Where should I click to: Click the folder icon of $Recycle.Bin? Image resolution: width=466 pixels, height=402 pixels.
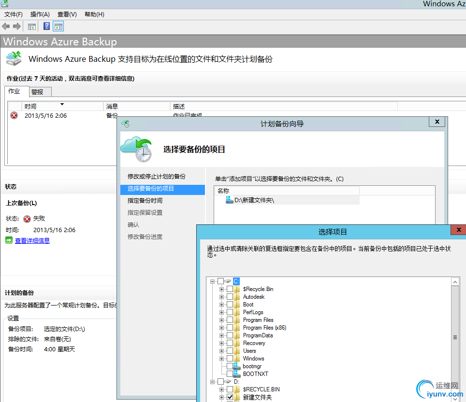click(x=237, y=289)
